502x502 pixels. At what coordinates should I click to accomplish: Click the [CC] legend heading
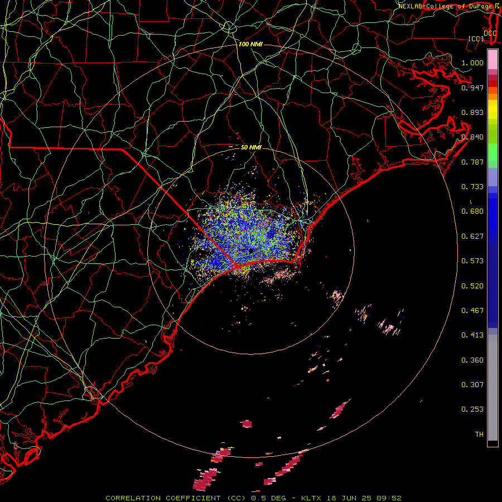[476, 38]
